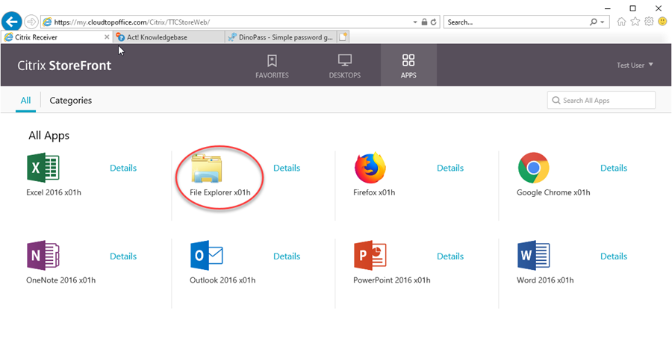The height and width of the screenshot is (337, 672).
Task: Open the Favorites star icon in browser toolbar
Action: [x=635, y=22]
